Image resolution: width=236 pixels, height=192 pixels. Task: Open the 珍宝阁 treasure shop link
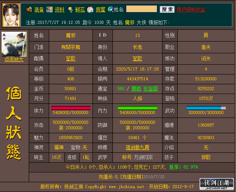[151, 89]
